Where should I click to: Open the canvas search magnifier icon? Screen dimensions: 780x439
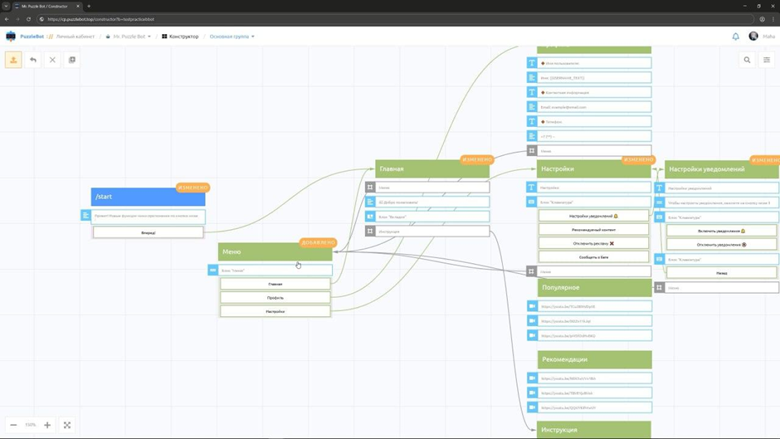pos(747,60)
